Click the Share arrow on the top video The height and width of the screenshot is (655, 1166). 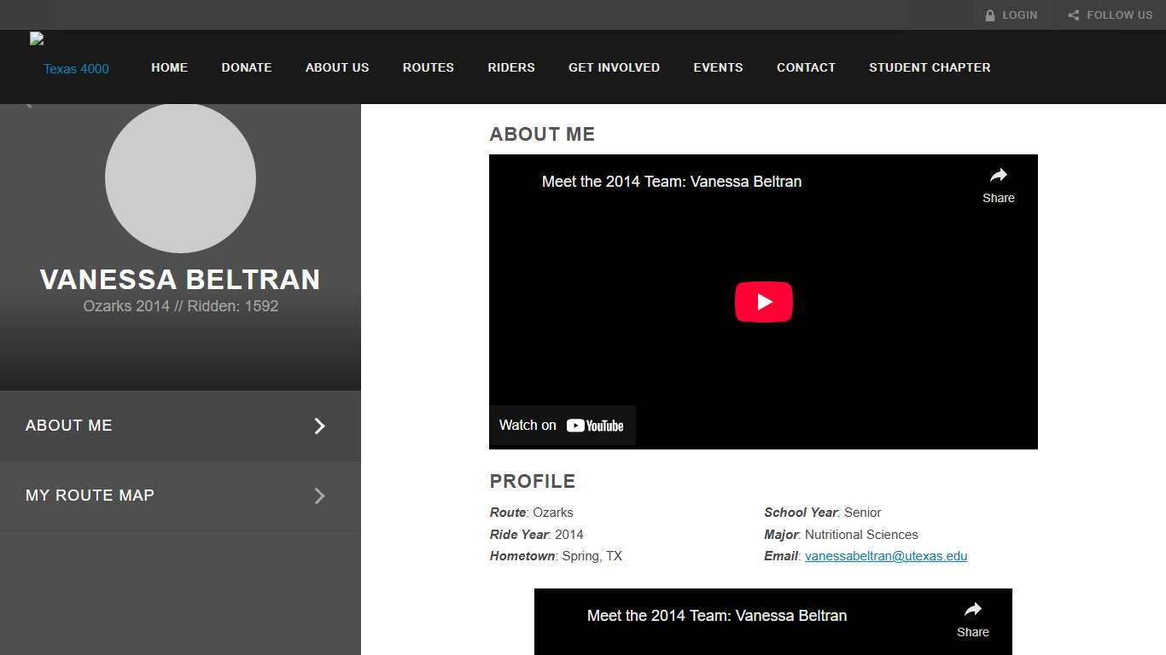click(x=998, y=175)
